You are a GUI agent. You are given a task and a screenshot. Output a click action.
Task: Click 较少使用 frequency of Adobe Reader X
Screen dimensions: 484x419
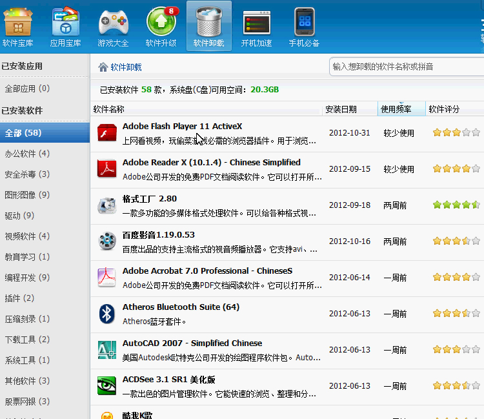[x=399, y=169]
